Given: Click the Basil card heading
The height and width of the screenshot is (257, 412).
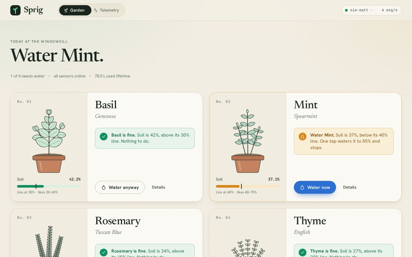Looking at the screenshot, I should click(106, 105).
